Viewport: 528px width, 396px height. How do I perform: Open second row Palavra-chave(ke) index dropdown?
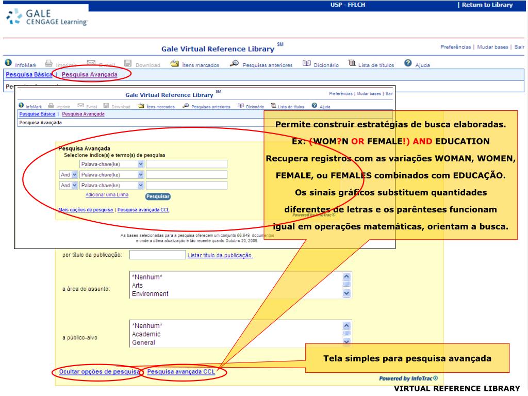click(x=112, y=175)
